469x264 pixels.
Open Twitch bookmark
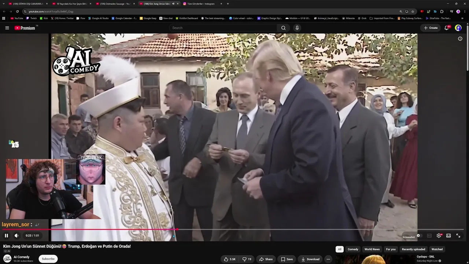coord(32,18)
